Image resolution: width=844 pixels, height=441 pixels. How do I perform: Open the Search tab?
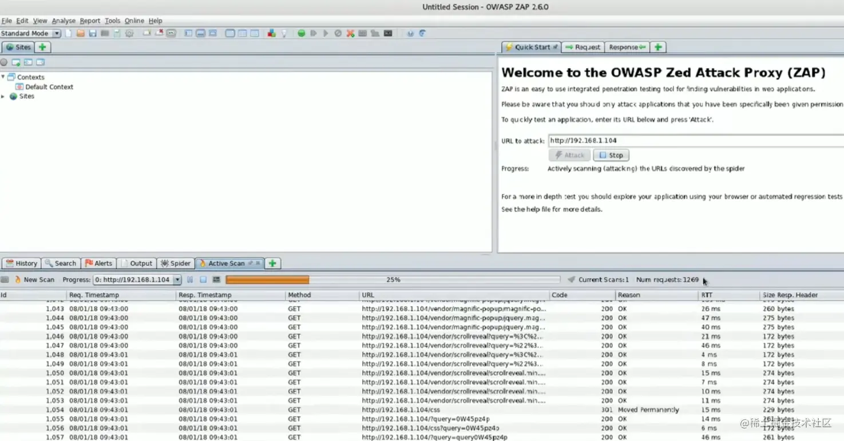click(x=60, y=264)
